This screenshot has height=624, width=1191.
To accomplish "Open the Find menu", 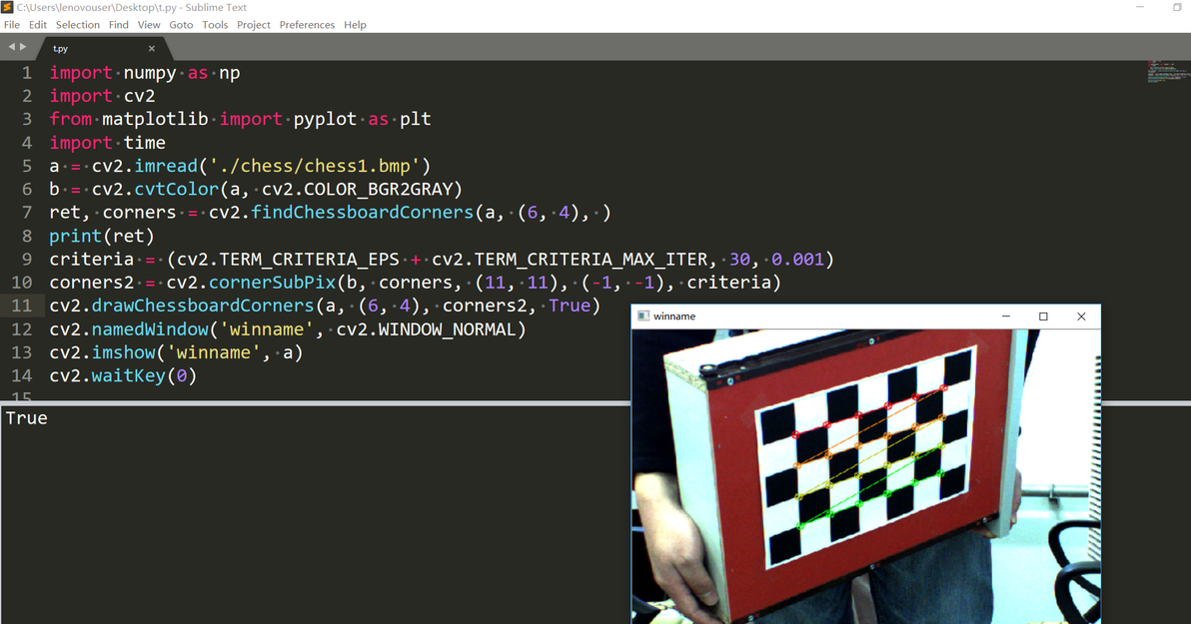I will (x=119, y=25).
